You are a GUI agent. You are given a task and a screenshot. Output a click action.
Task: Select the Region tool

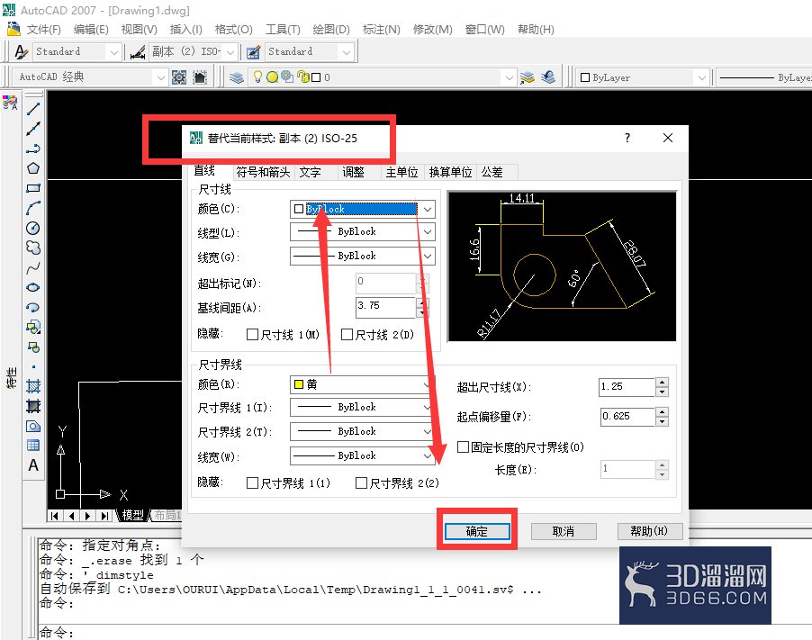click(33, 426)
